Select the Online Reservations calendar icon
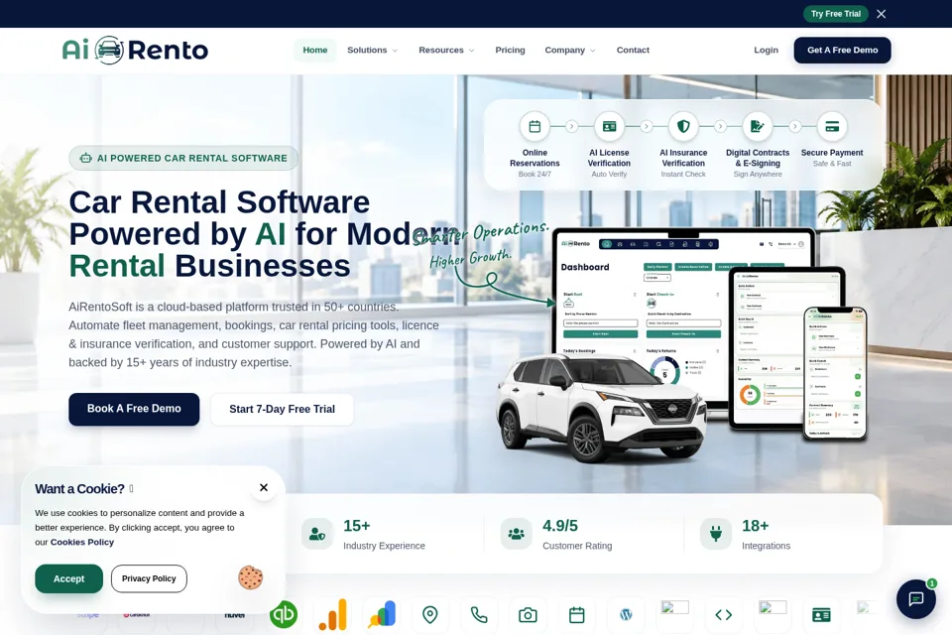The width and height of the screenshot is (952, 635). coord(535,126)
